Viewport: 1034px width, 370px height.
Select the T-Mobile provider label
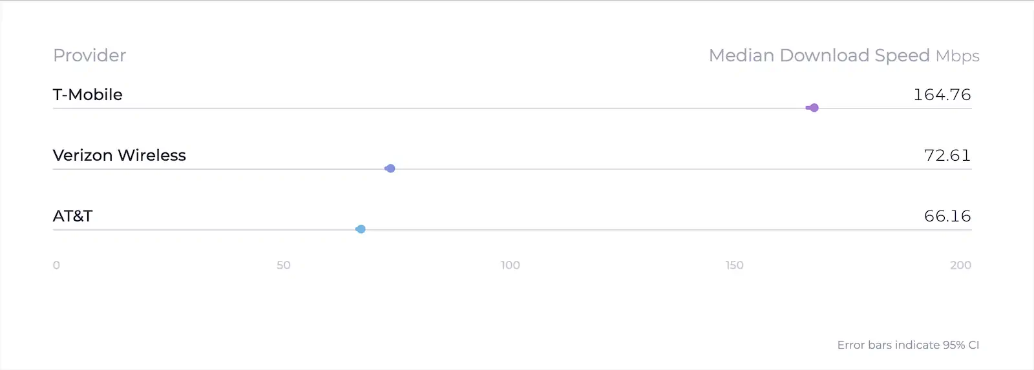click(87, 94)
